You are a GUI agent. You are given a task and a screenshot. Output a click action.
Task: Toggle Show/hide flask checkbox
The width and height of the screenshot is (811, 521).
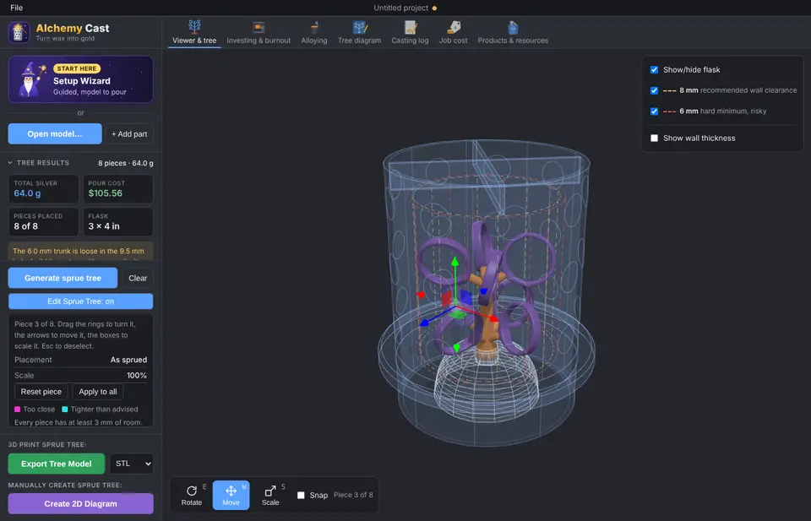[654, 70]
